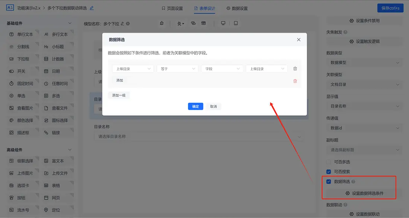Click the 请选择副标题 input field
The width and height of the screenshot is (409, 218).
point(364,149)
